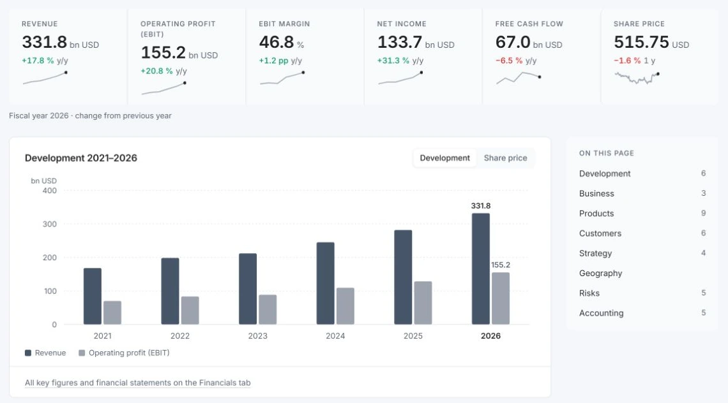Click the +20.8 % operating profit change
The image size is (728, 403).
157,71
